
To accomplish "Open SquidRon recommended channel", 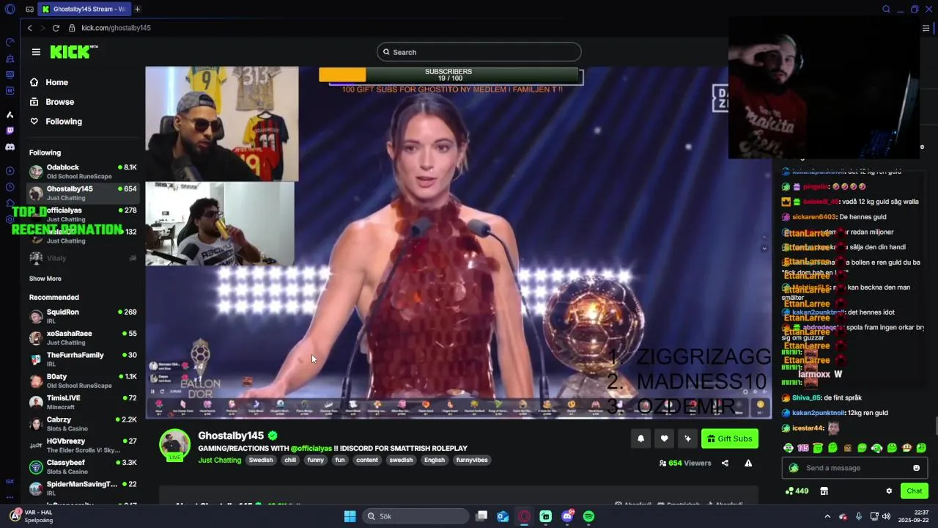I will [83, 316].
